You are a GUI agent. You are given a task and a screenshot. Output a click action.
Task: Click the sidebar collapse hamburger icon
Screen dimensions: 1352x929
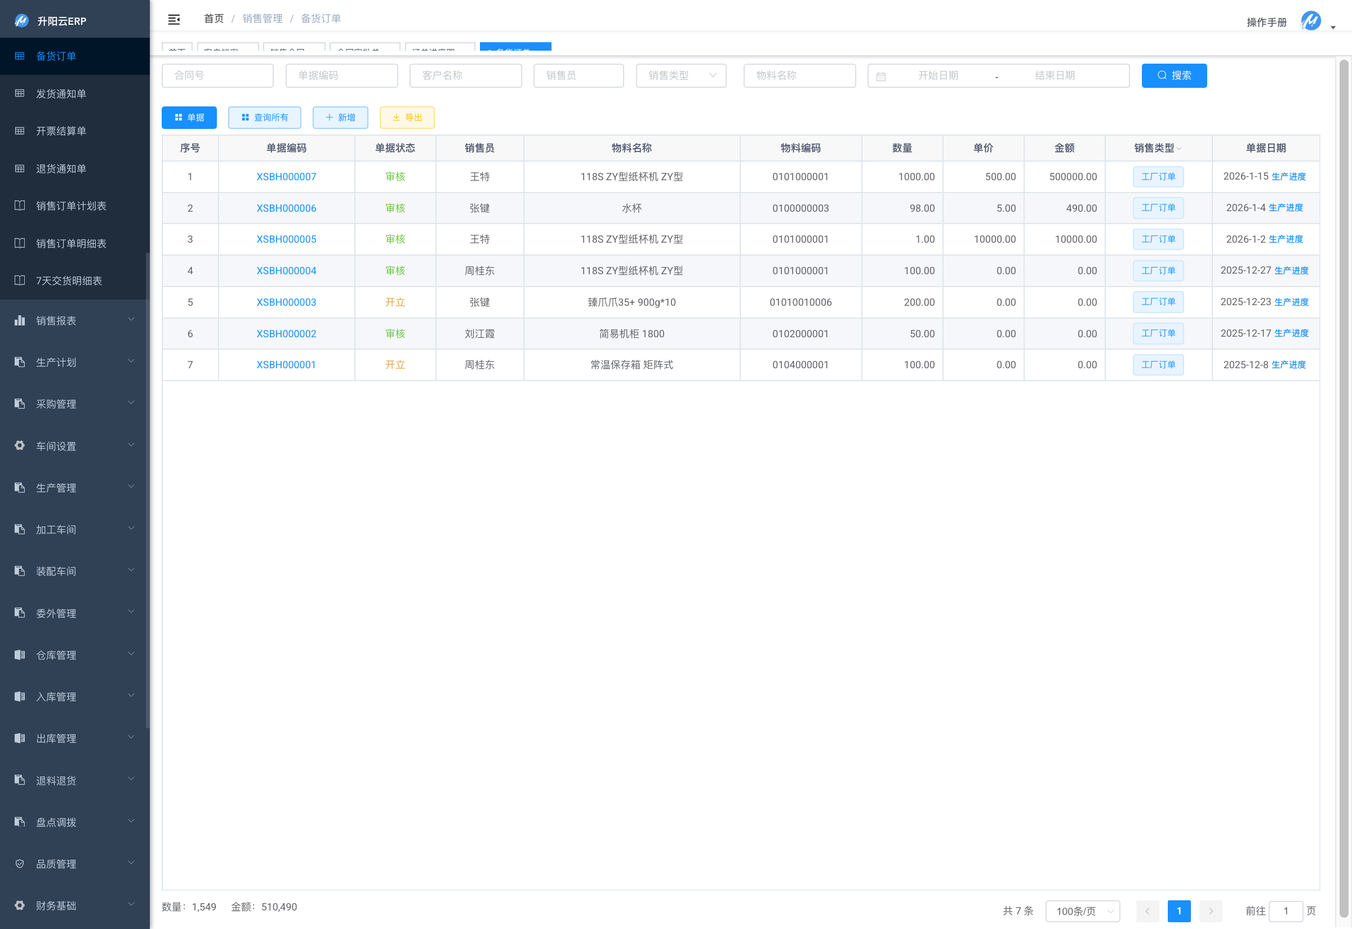click(x=174, y=19)
